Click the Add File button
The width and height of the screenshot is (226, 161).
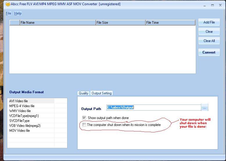coord(209,22)
